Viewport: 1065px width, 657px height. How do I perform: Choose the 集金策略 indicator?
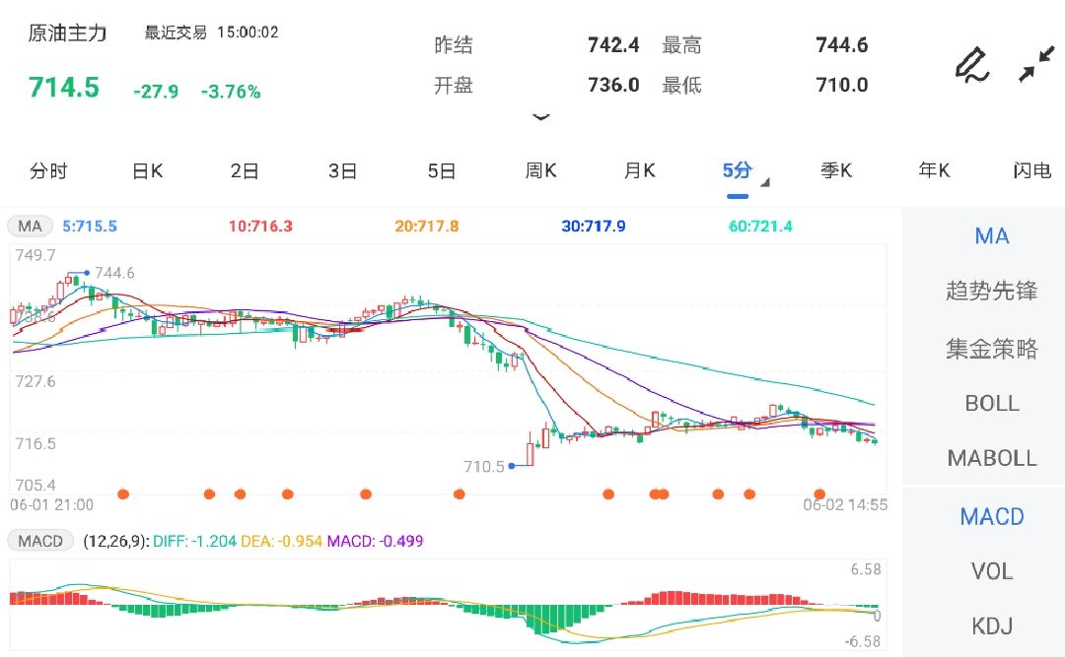pos(991,349)
